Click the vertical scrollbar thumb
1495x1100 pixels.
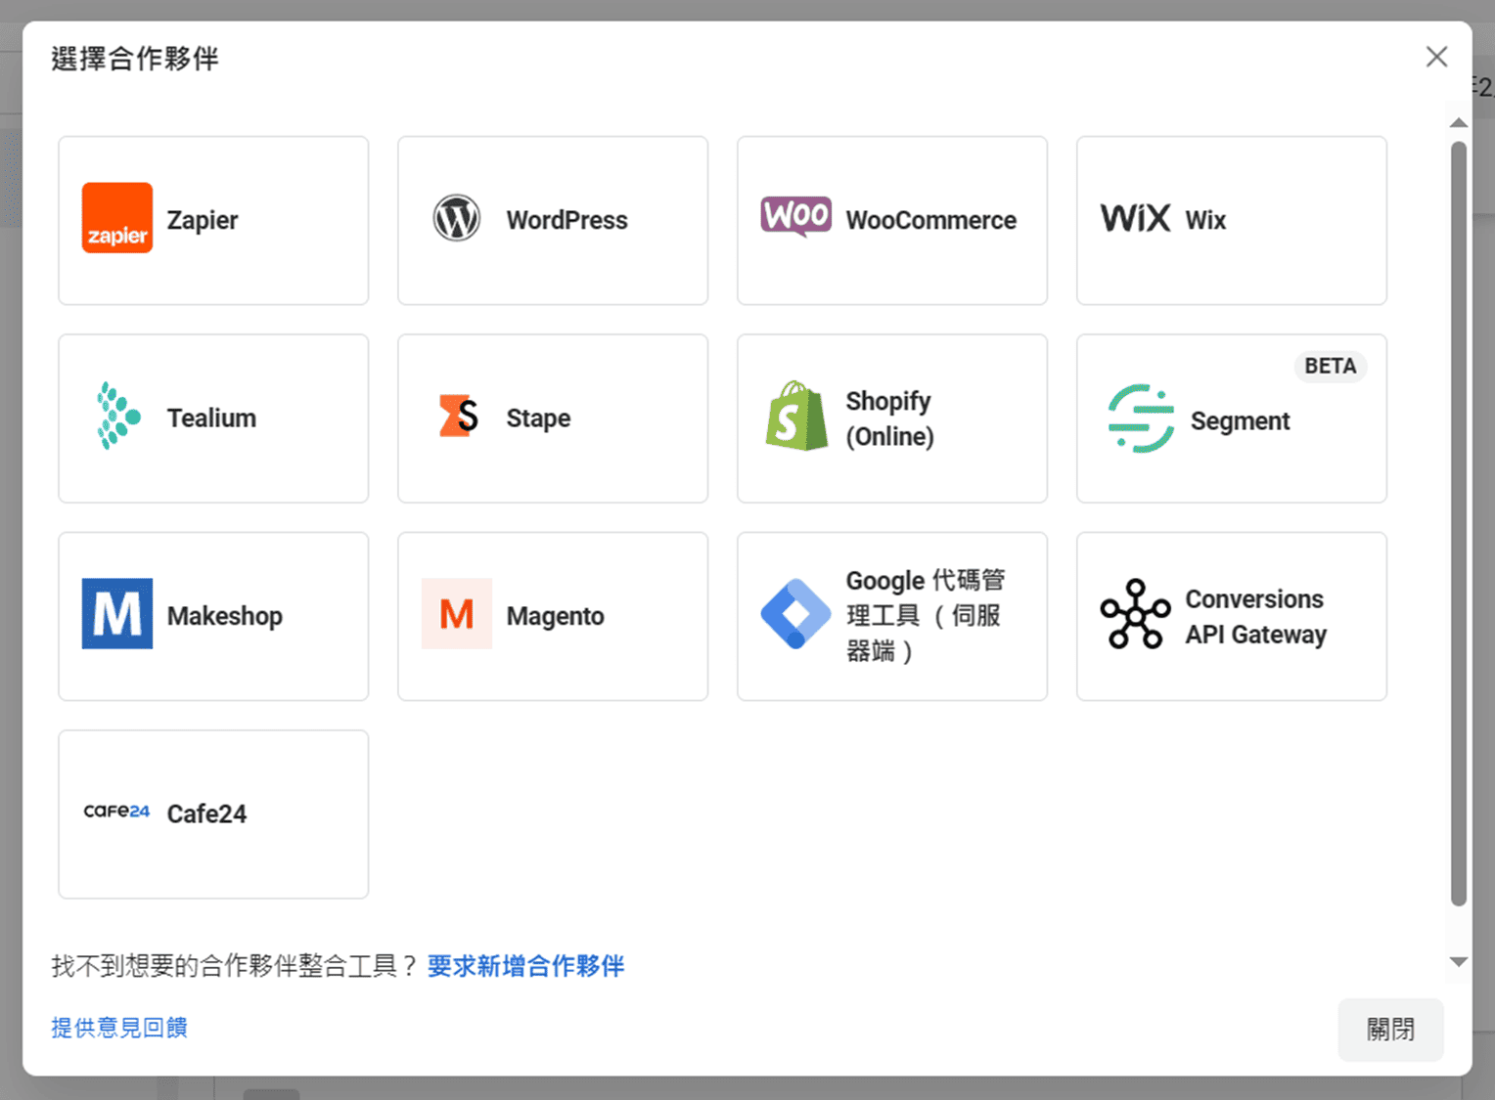[1459, 524]
